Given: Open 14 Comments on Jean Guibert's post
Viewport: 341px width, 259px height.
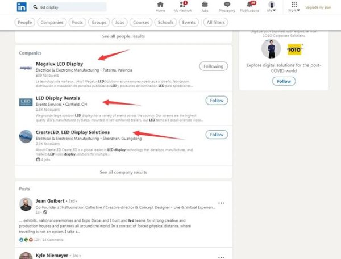Looking at the screenshot, I should click(x=53, y=240).
